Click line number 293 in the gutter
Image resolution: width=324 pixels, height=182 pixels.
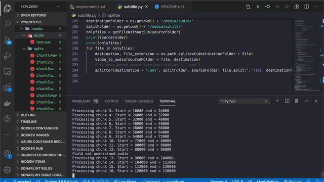pyautogui.click(x=75, y=65)
